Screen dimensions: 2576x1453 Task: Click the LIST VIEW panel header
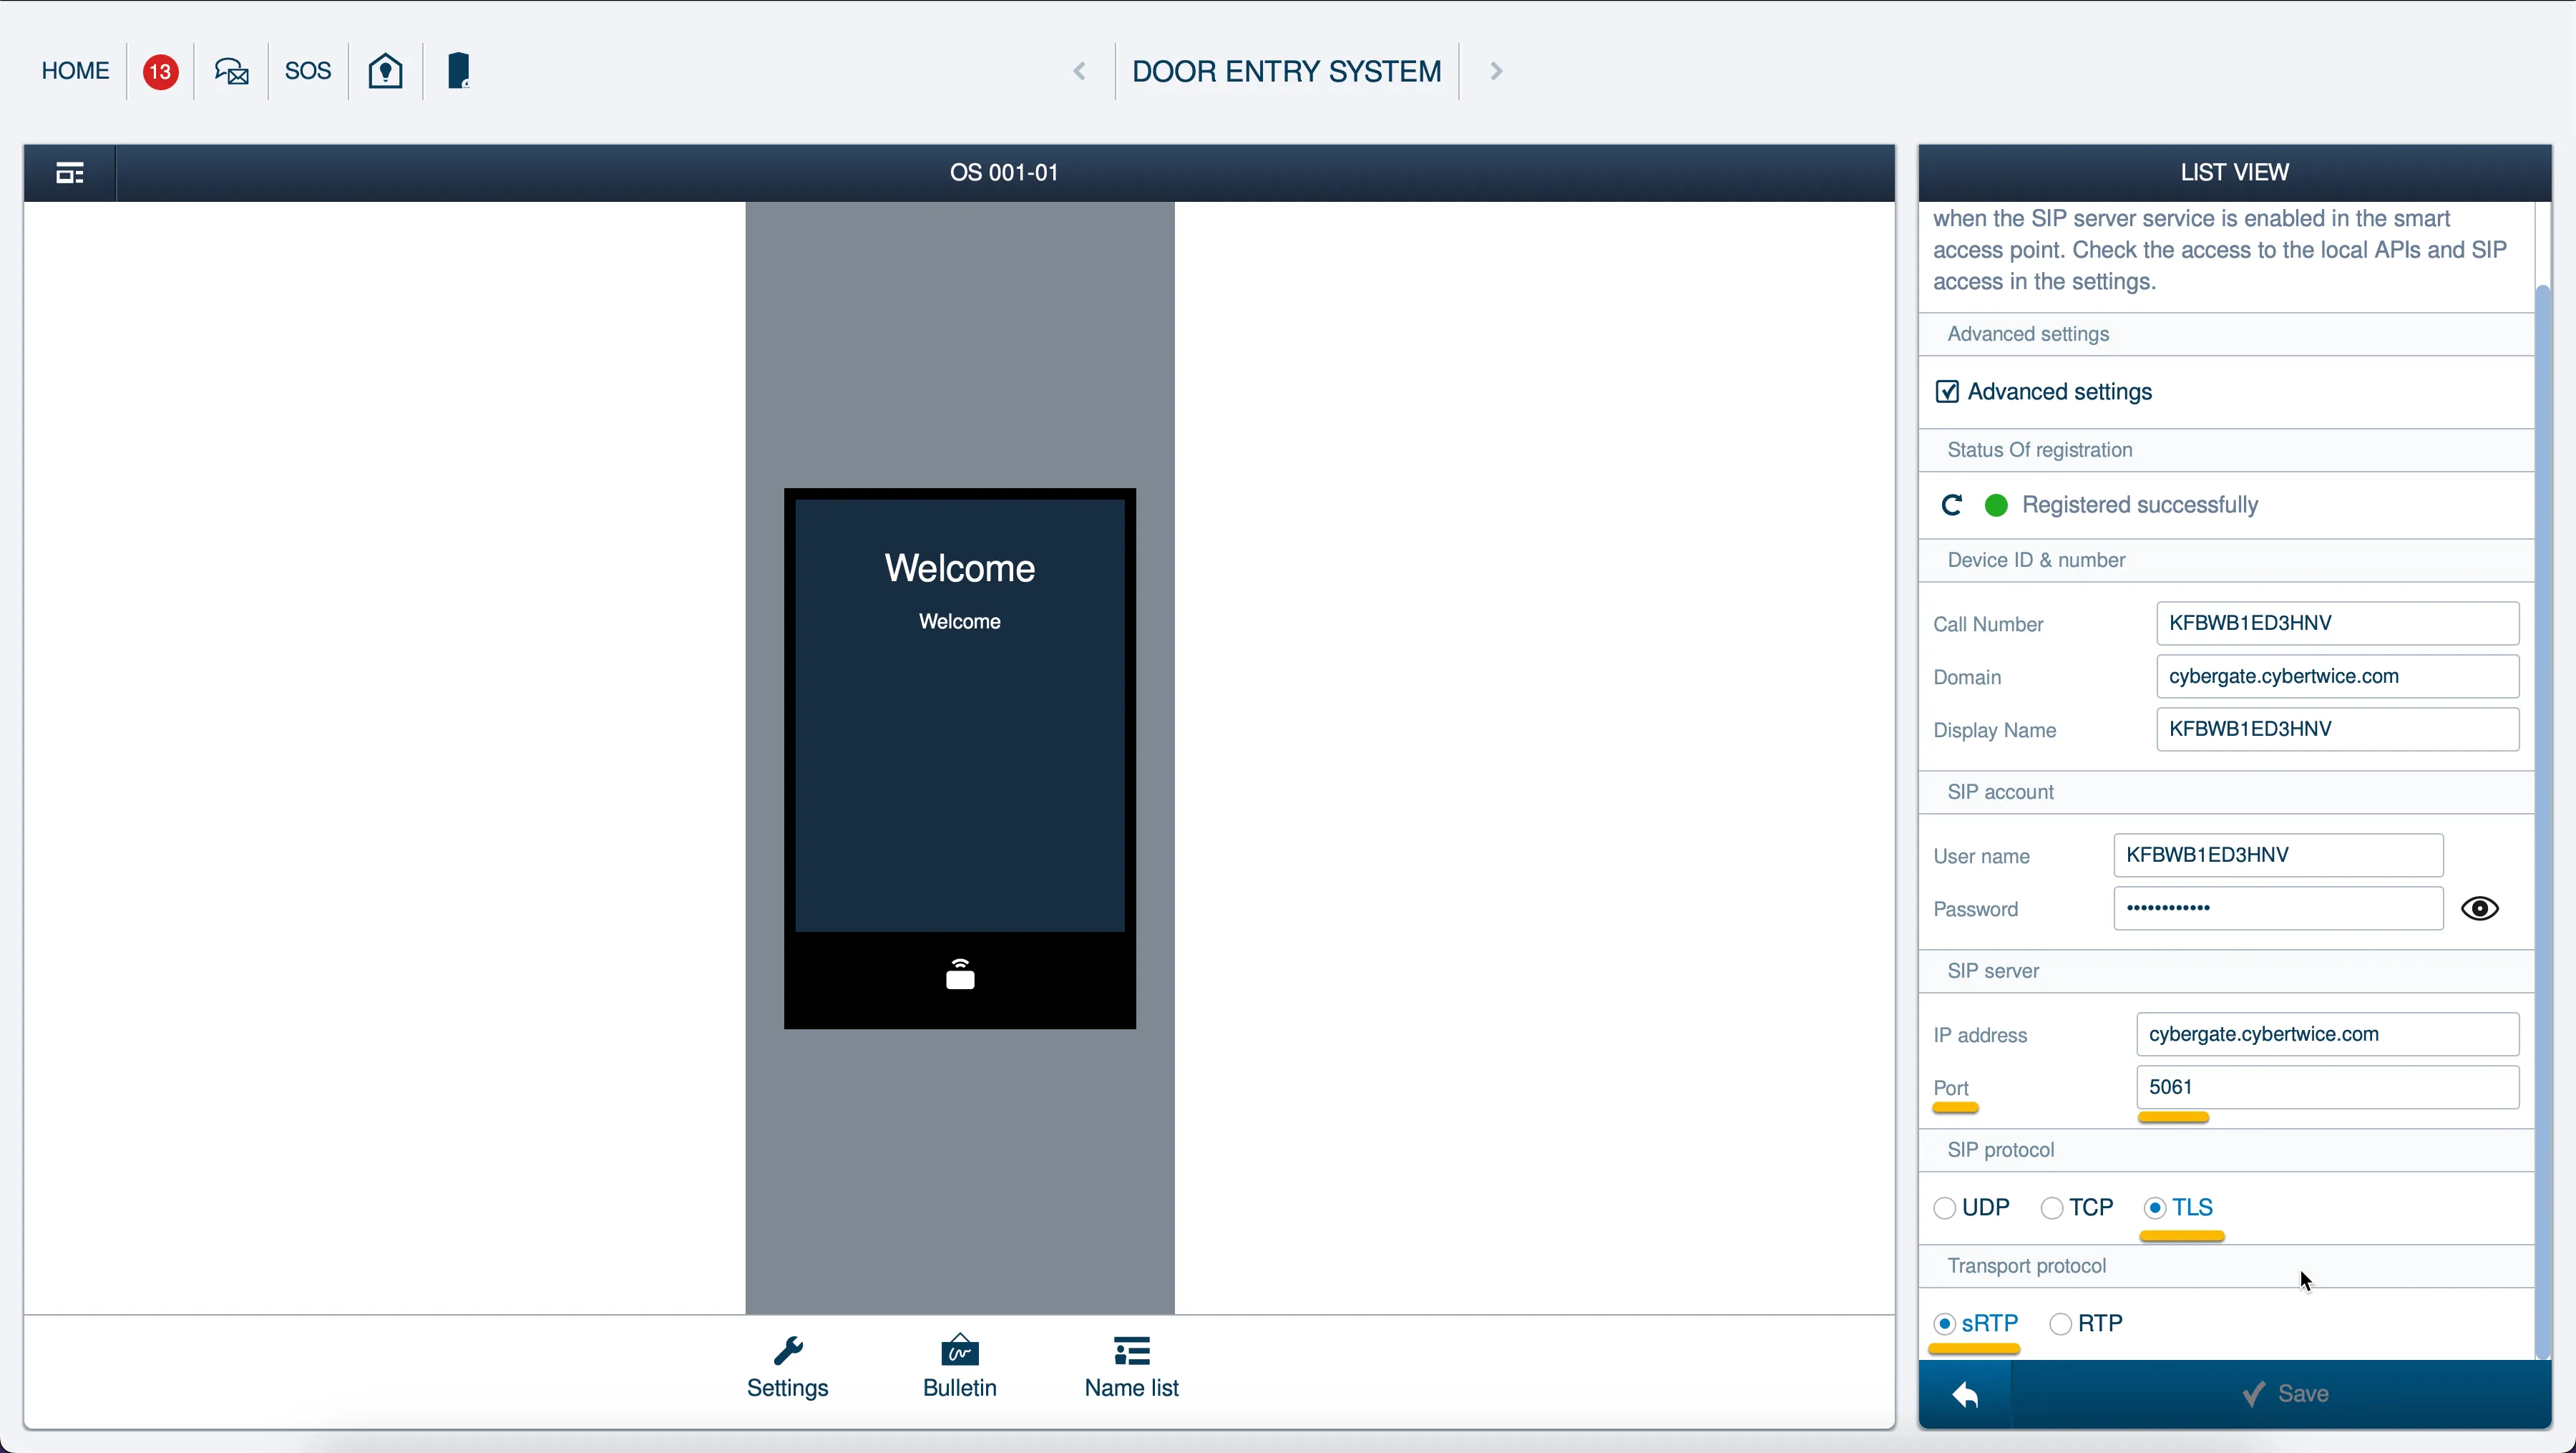point(2234,172)
